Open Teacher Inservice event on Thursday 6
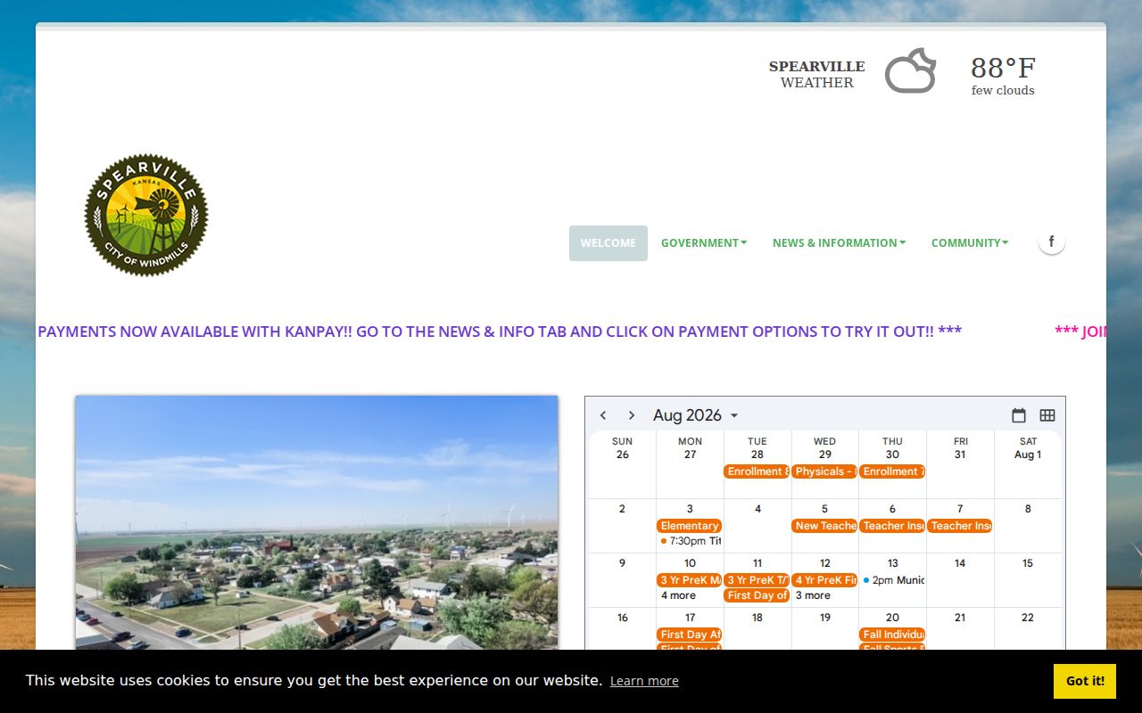Viewport: 1142px width, 713px height. 892,526
